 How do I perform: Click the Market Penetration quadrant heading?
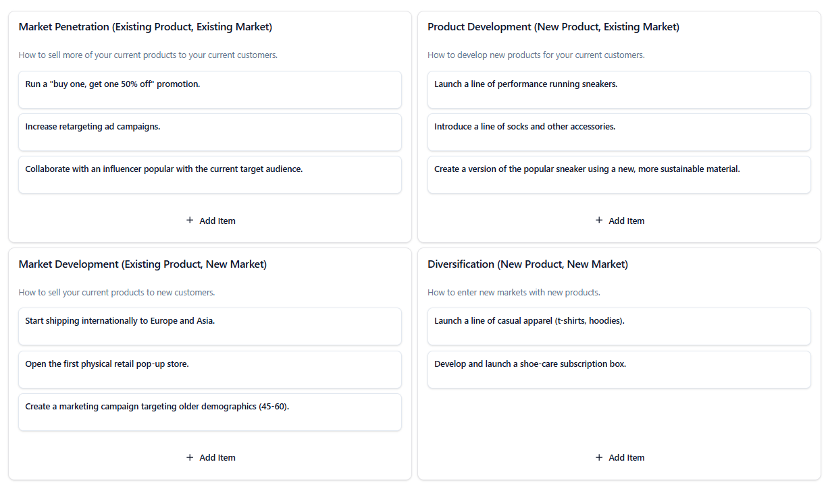click(x=145, y=27)
